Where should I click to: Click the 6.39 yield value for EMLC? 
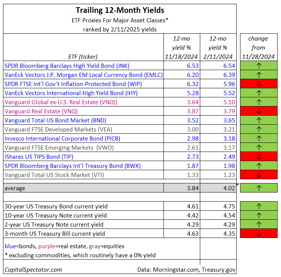(229, 75)
